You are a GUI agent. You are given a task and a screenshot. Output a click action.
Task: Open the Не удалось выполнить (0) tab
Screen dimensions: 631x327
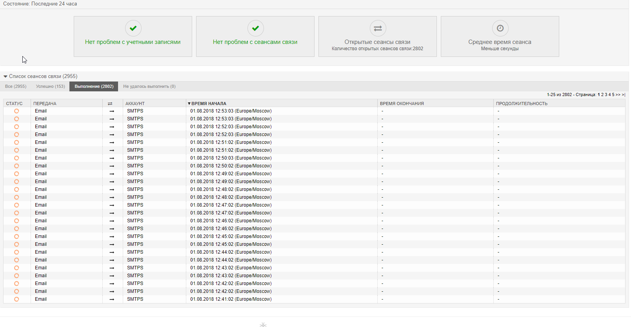point(149,86)
